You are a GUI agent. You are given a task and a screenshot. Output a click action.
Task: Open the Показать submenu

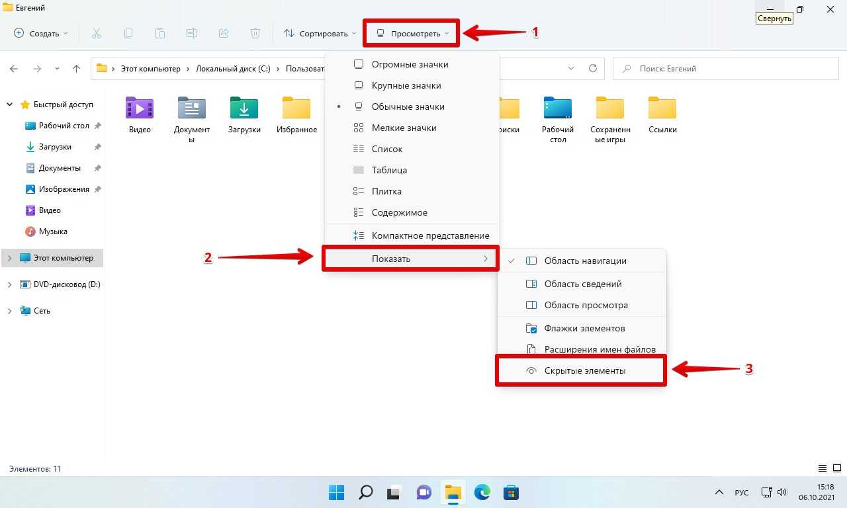click(410, 259)
